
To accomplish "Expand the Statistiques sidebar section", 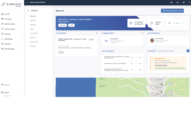I will click(21, 39).
